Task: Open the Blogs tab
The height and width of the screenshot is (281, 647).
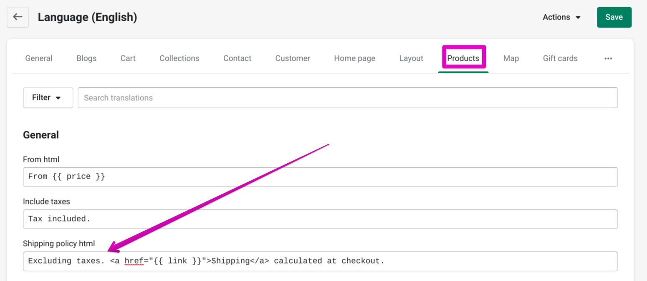Action: pos(86,58)
